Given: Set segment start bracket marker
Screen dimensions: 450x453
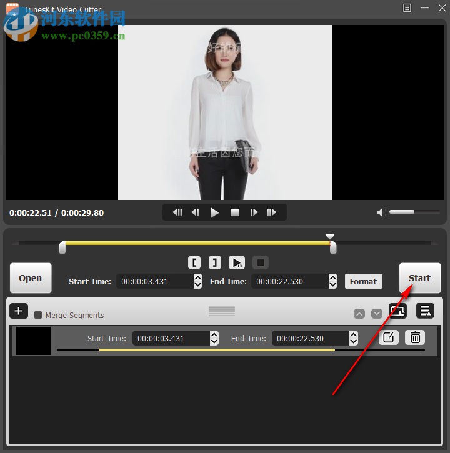Looking at the screenshot, I should pos(194,262).
